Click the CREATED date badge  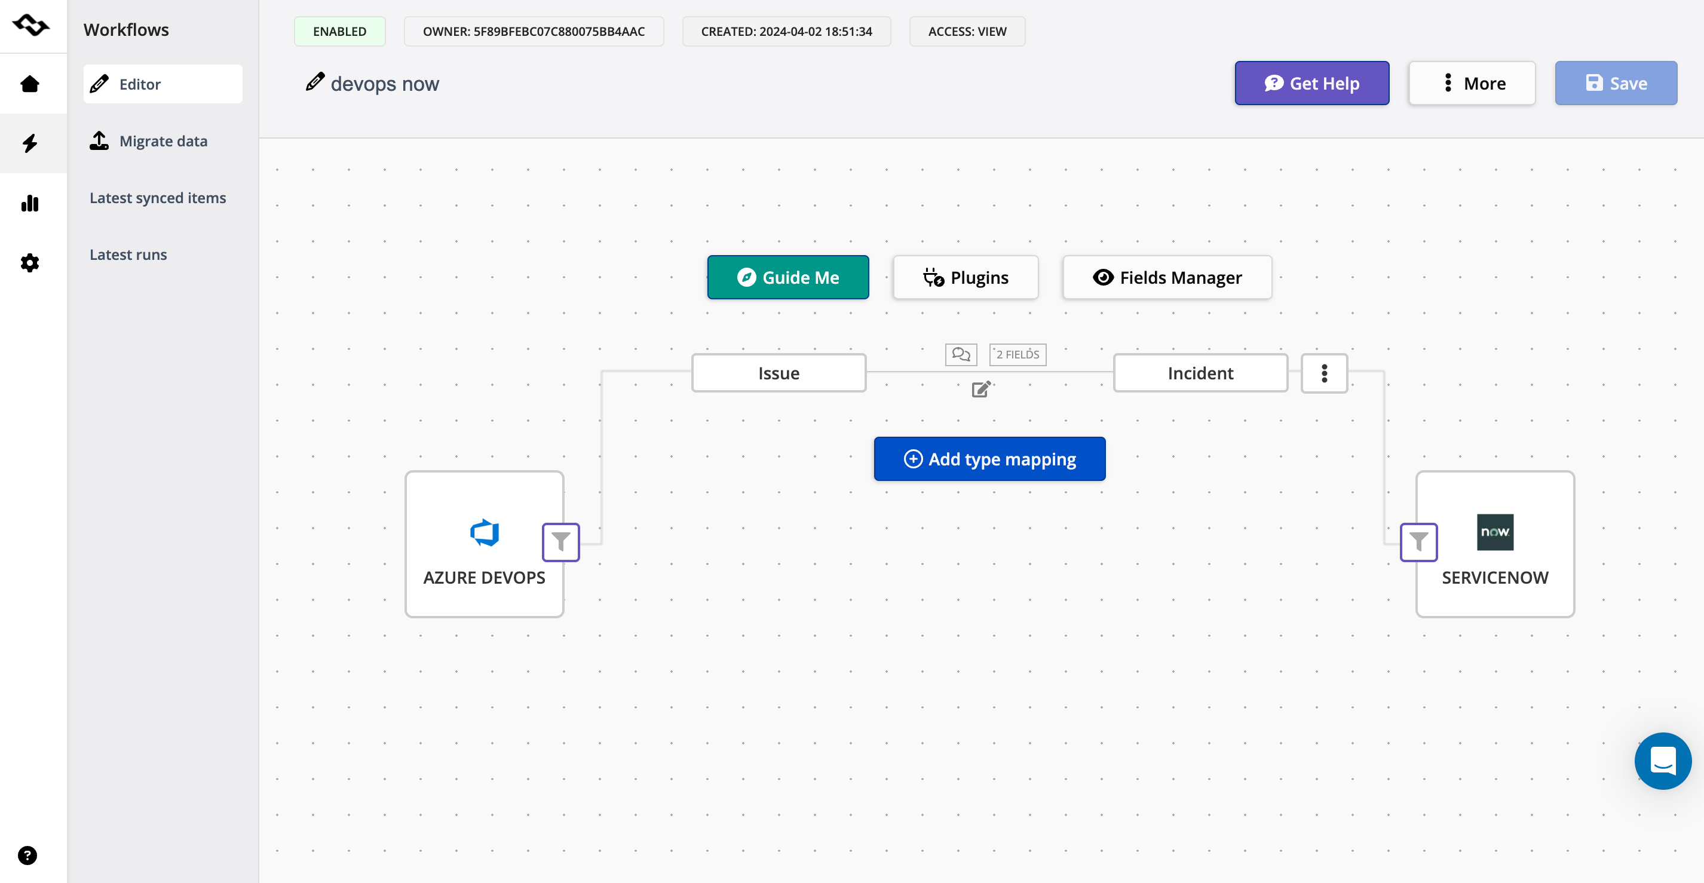[786, 31]
